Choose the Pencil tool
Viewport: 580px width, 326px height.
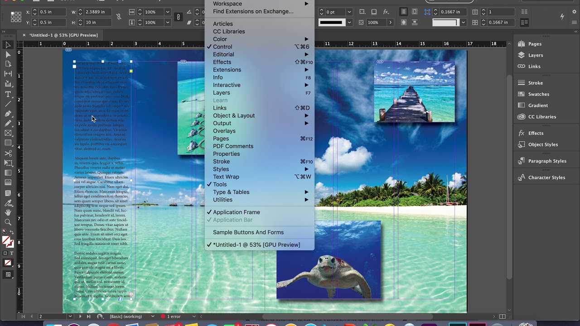tap(8, 123)
